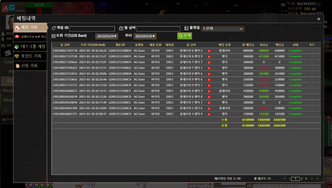Play replay for bill 230328026865375
Viewport: 332px width, 188px height.
click(x=209, y=114)
